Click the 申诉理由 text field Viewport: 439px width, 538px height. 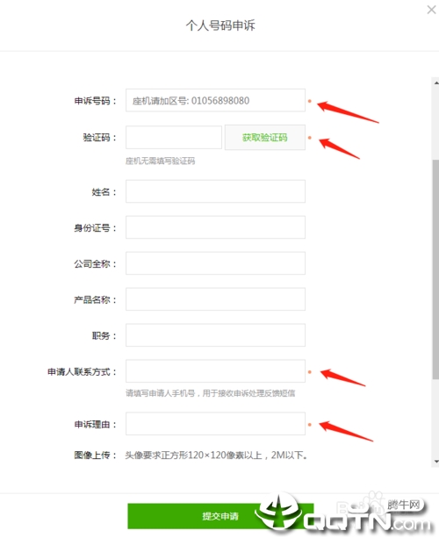pos(215,424)
